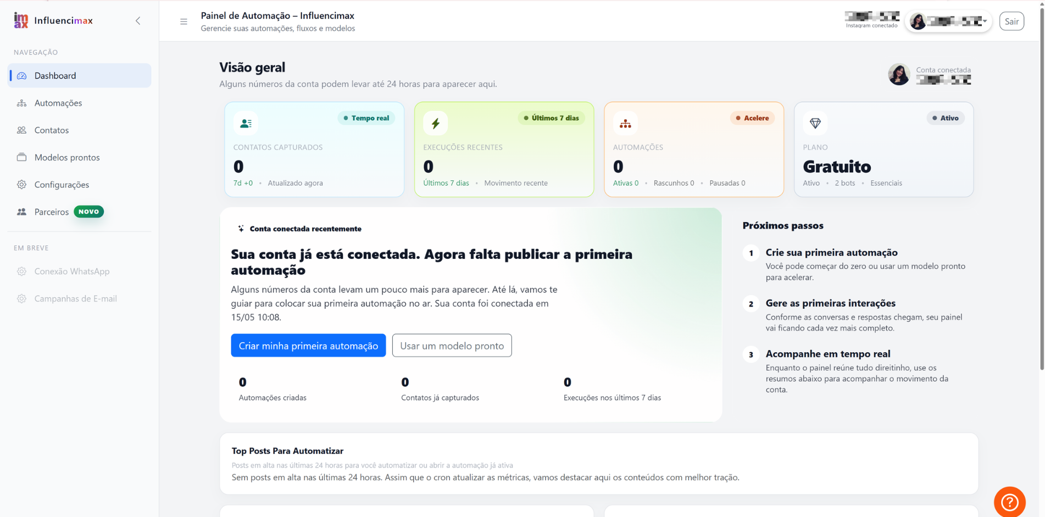Click the Sair logout button
Viewport: 1045px width, 517px height.
(x=1011, y=21)
